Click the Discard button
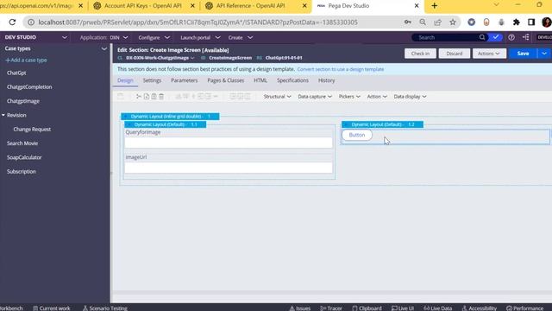This screenshot has width=552, height=311. click(455, 54)
